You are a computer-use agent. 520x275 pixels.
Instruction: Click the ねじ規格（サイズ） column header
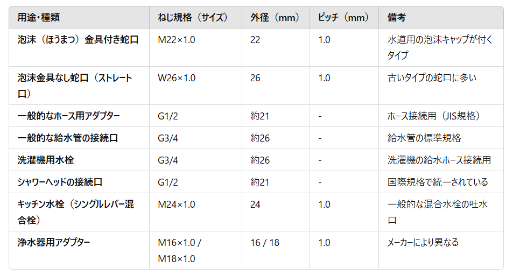coord(193,17)
